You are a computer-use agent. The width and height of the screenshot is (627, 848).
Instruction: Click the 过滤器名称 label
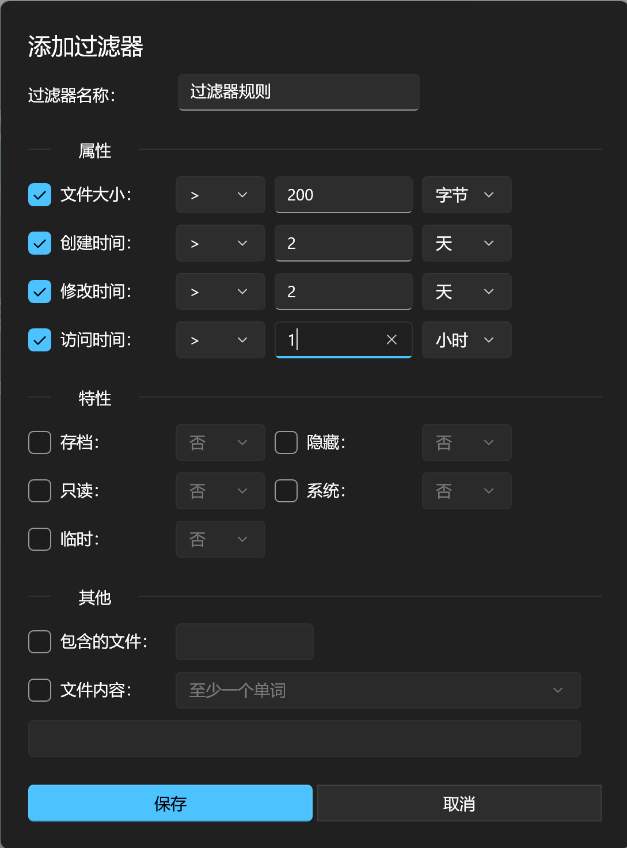tap(71, 95)
